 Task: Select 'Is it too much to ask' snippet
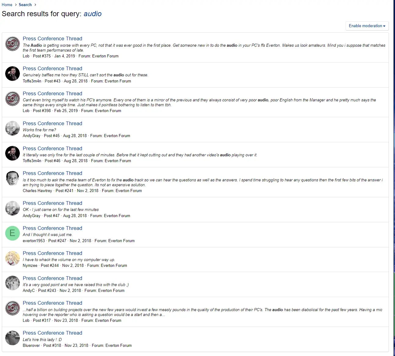click(x=203, y=182)
